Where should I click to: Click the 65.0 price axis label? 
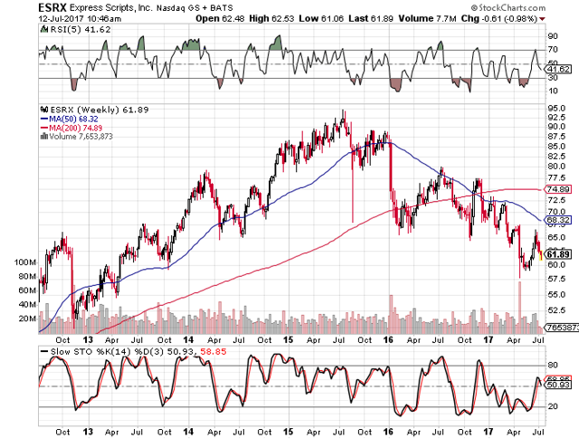coord(556,237)
